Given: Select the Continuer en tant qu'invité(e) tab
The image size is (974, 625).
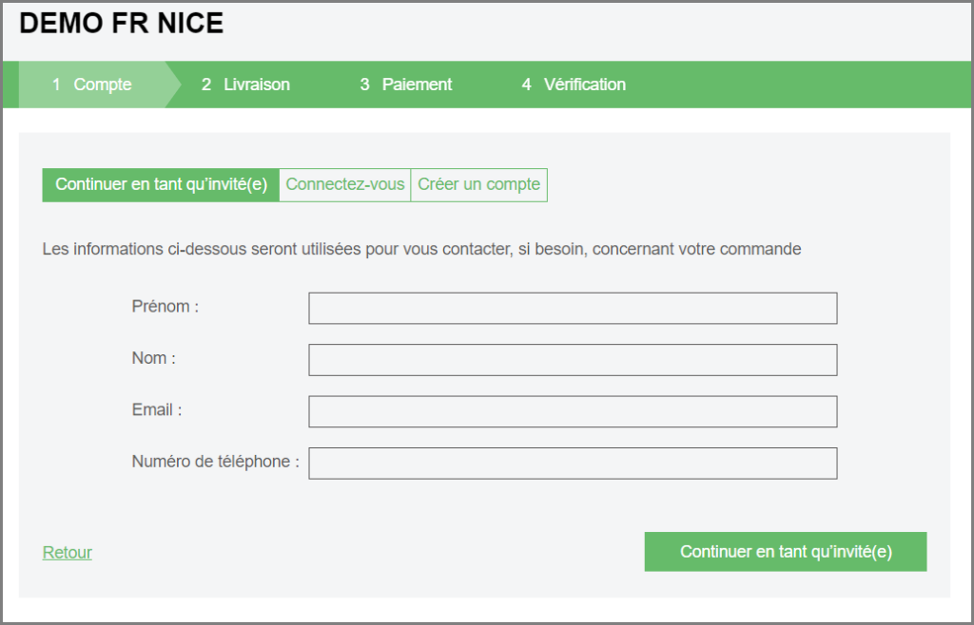Looking at the screenshot, I should click(x=161, y=185).
